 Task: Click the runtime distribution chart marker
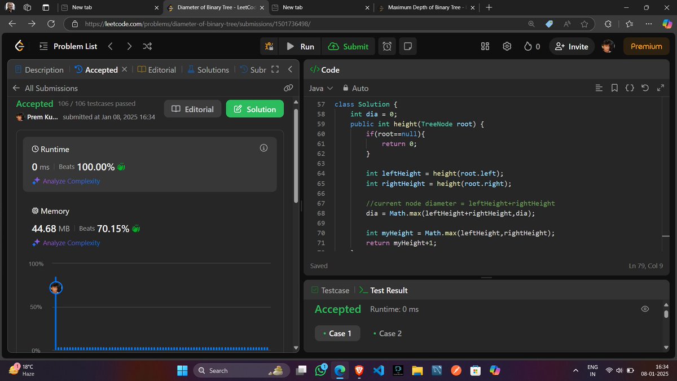[x=55, y=288]
